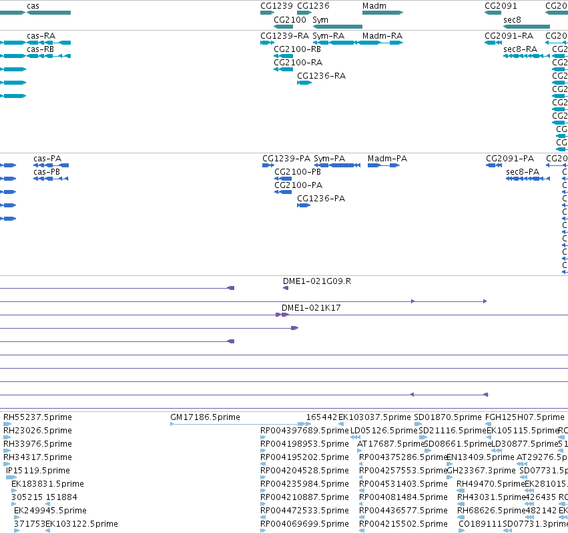The width and height of the screenshot is (568, 534).
Task: Click the RH68626.5prime EST label
Action: (x=491, y=511)
